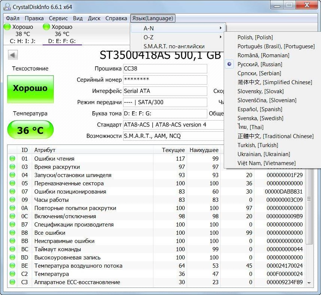Choose Português (Brasil) language
This screenshot has width=321, height=295.
(x=272, y=46)
